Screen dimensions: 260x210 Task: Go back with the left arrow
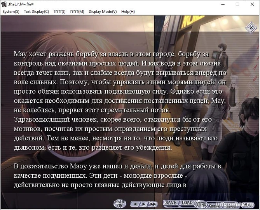tap(135, 204)
